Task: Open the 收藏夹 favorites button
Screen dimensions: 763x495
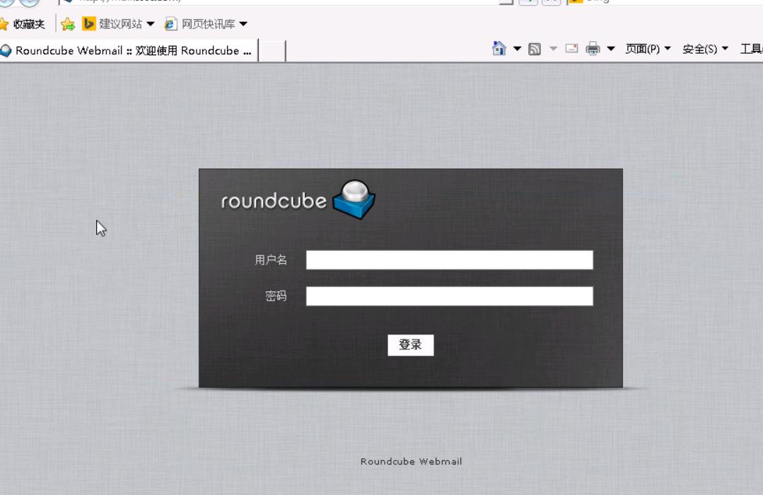Action: click(x=23, y=24)
